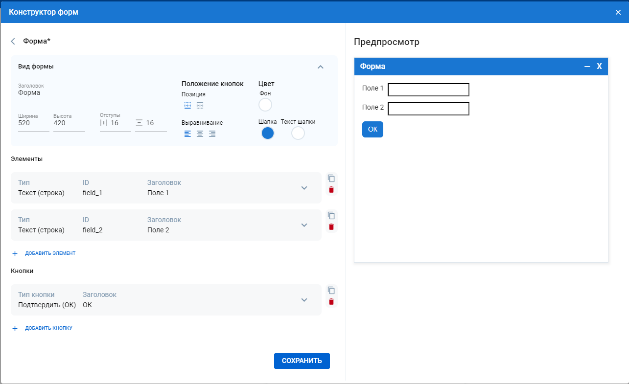Collapse the Вид формы section
This screenshot has height=384, width=629.
pos(321,67)
